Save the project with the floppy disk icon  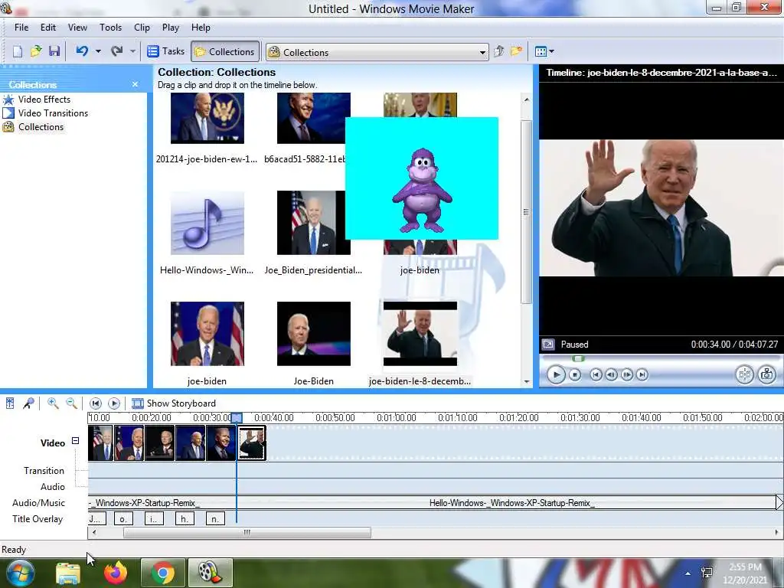point(54,51)
